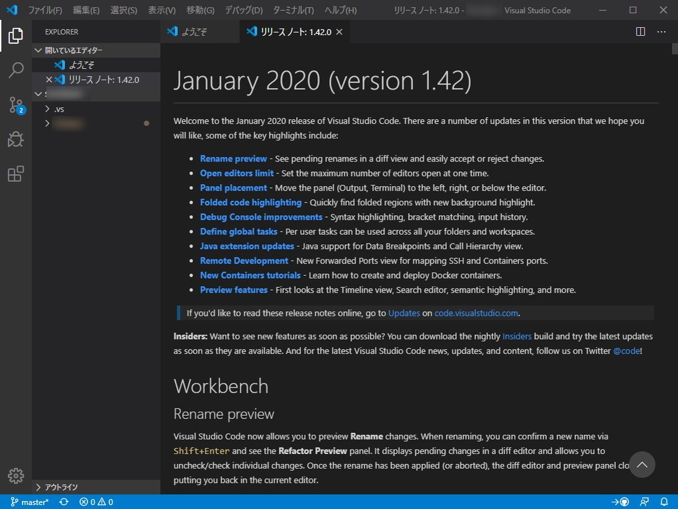This screenshot has width=678, height=509.
Task: Click scroll-to-top arrow button
Action: point(642,465)
